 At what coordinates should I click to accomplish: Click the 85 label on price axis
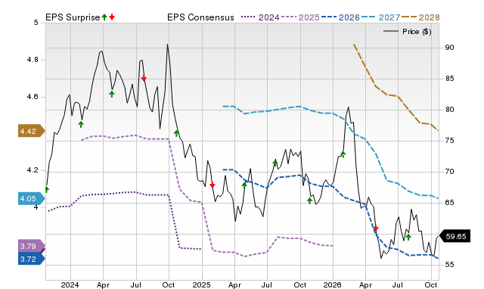[449, 79]
